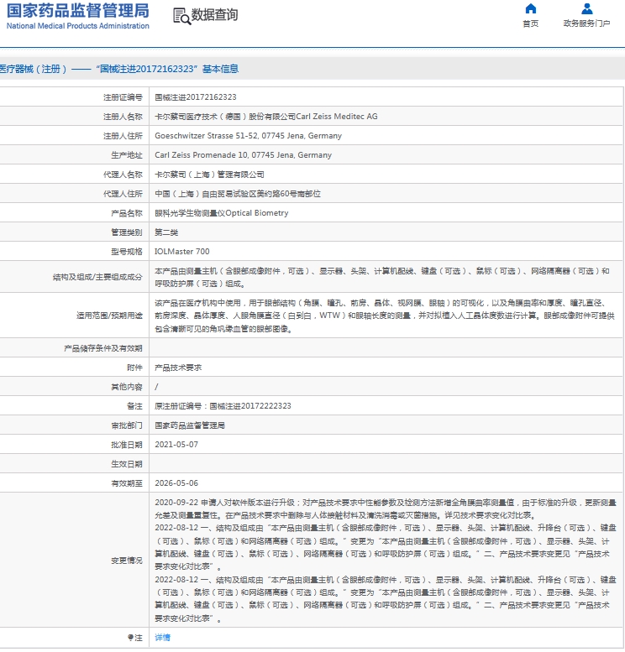
Task: Click the 批准日期 label
Action: point(127,445)
